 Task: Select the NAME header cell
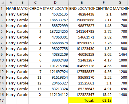(11, 8)
